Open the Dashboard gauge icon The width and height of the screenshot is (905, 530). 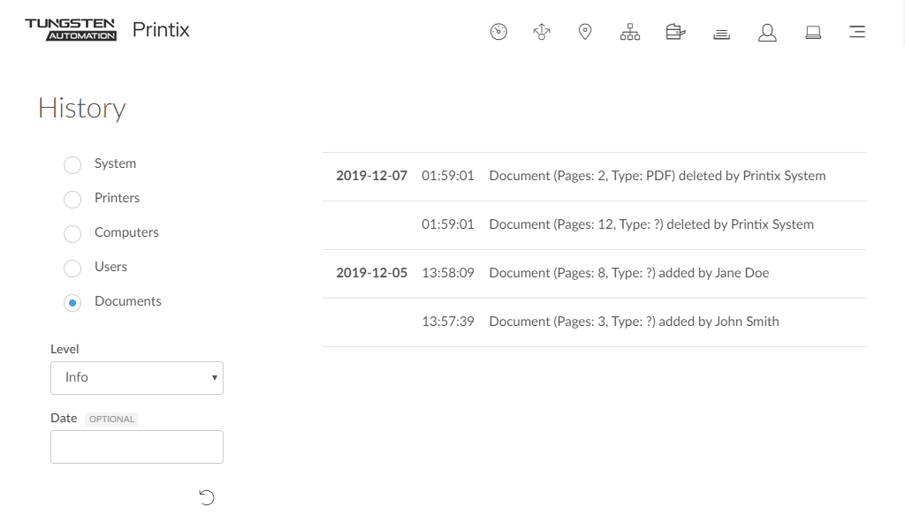click(x=498, y=33)
